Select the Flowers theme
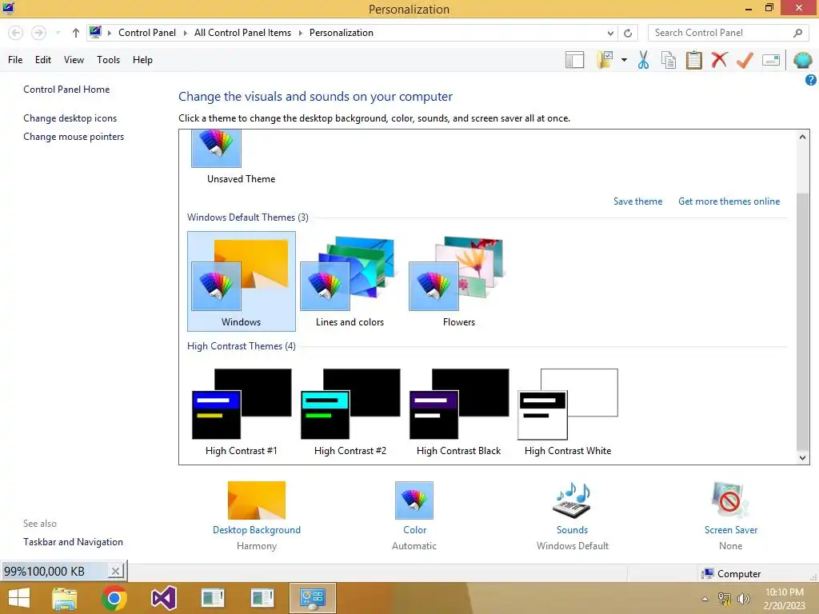Viewport: 819px width, 614px height. point(458,281)
